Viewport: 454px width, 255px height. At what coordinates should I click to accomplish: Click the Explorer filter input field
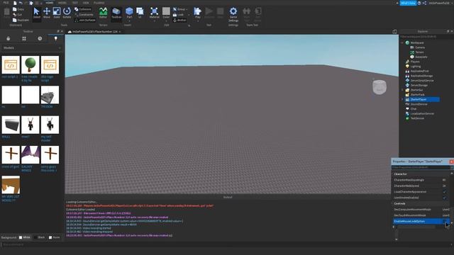[426, 37]
